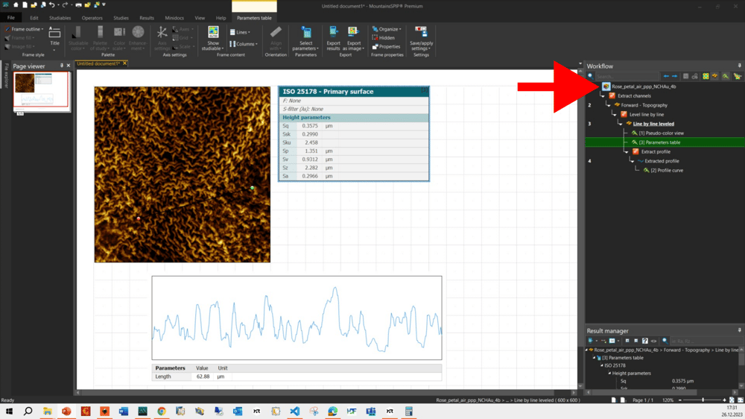Click the Redo icon in the title bar
The height and width of the screenshot is (419, 745).
click(65, 4)
